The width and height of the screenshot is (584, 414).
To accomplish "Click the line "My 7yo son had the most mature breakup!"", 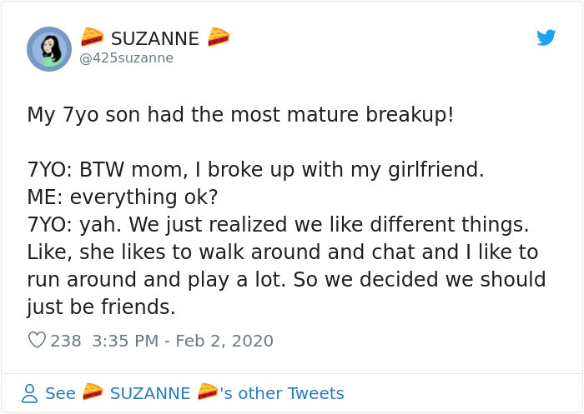I will pos(240,114).
